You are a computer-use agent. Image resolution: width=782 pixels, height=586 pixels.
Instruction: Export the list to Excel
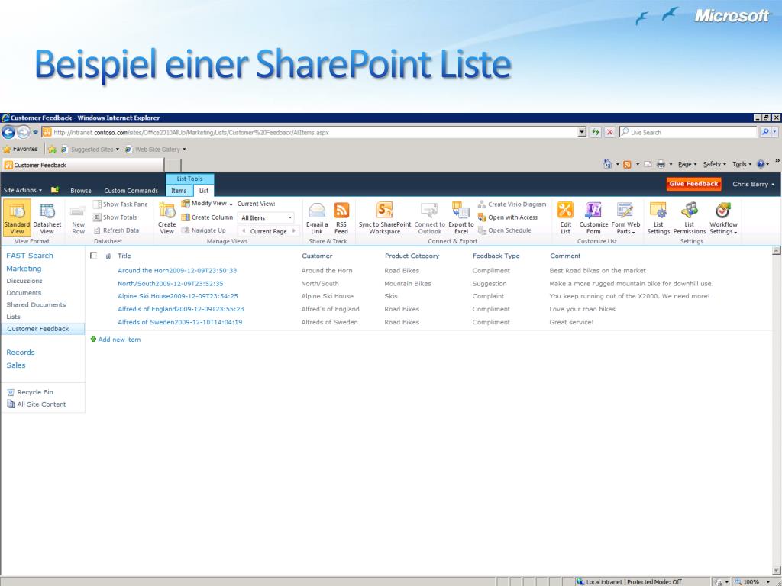[x=460, y=217]
